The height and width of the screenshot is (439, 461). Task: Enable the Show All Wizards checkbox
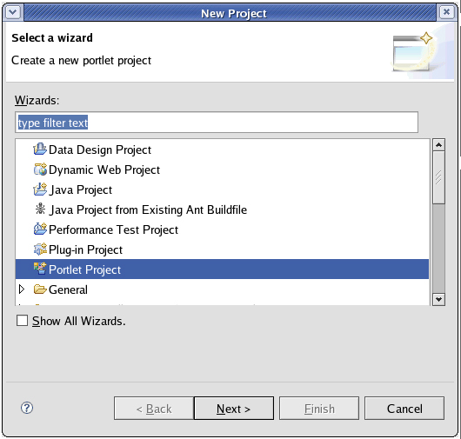(23, 321)
